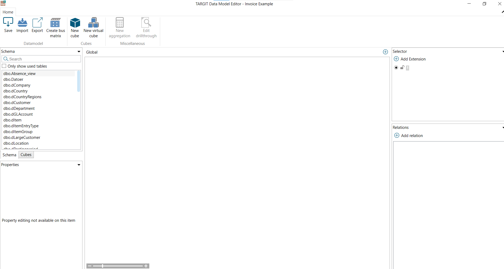Click the TARGIT app icon in title bar
504x269 pixels.
click(x=3, y=3)
